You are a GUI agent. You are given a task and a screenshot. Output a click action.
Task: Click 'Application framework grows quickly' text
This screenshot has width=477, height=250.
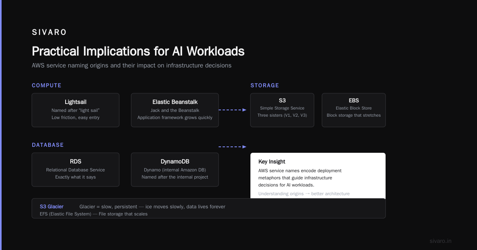[175, 117]
